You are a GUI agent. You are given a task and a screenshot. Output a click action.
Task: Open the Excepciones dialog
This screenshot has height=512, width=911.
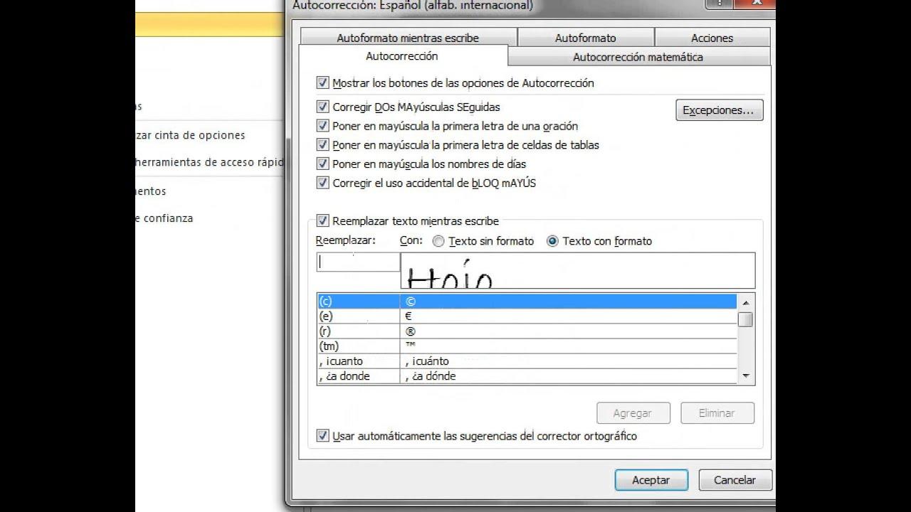pyautogui.click(x=719, y=110)
